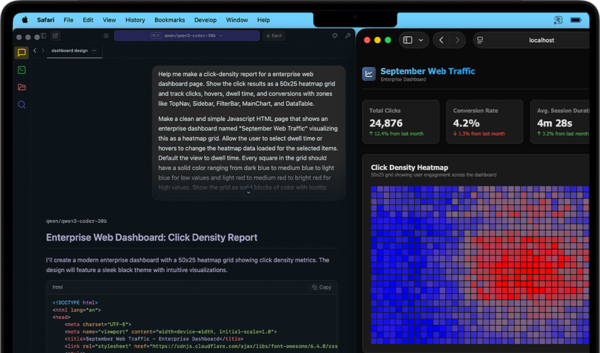Click the Discover search icon in the sidebar

click(21, 105)
